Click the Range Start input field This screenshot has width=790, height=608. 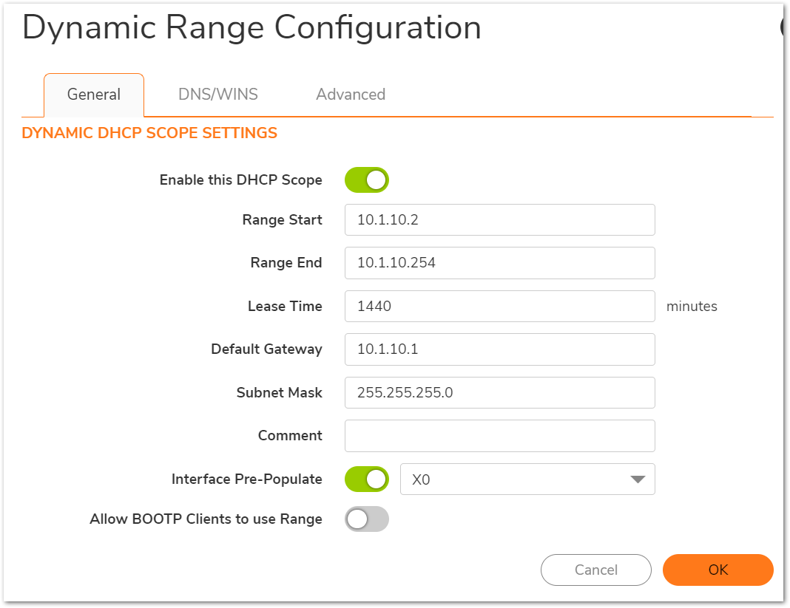click(499, 220)
